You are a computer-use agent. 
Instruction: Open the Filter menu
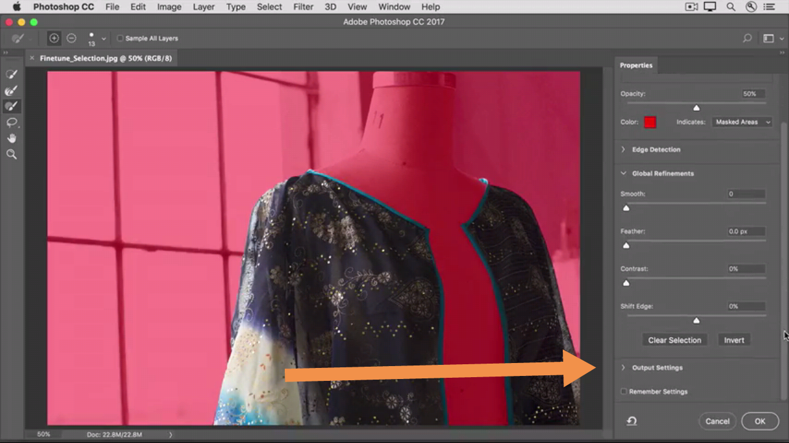(303, 7)
